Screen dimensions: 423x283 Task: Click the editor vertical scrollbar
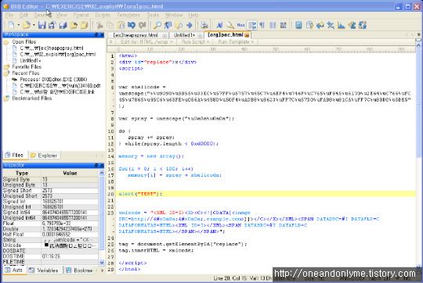point(418,156)
